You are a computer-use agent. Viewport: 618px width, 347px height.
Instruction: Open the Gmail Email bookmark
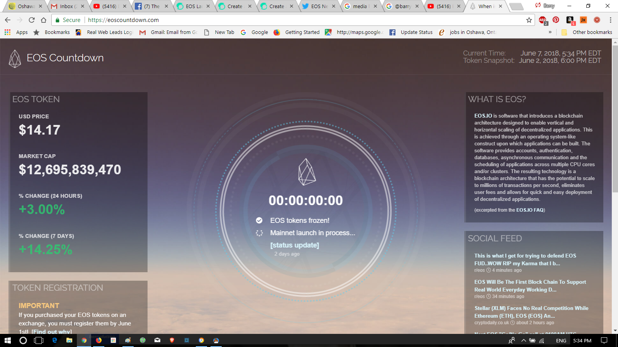point(169,32)
